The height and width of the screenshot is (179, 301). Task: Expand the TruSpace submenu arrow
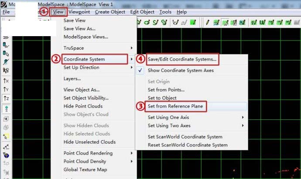pyautogui.click(x=132, y=48)
